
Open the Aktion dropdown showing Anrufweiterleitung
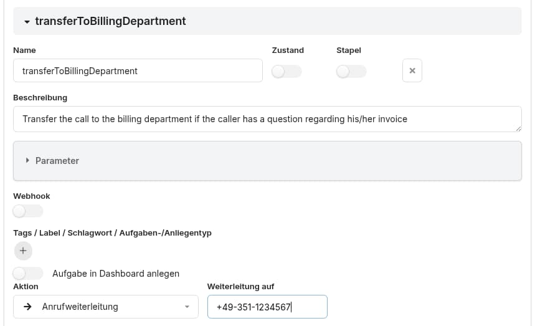106,307
